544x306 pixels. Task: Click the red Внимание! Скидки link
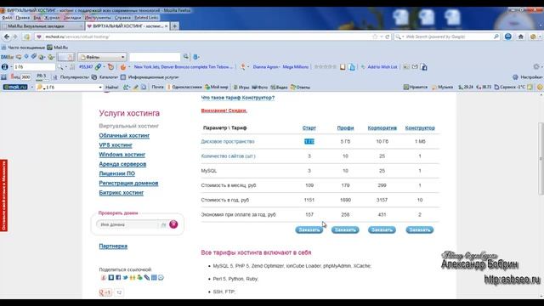pyautogui.click(x=224, y=110)
